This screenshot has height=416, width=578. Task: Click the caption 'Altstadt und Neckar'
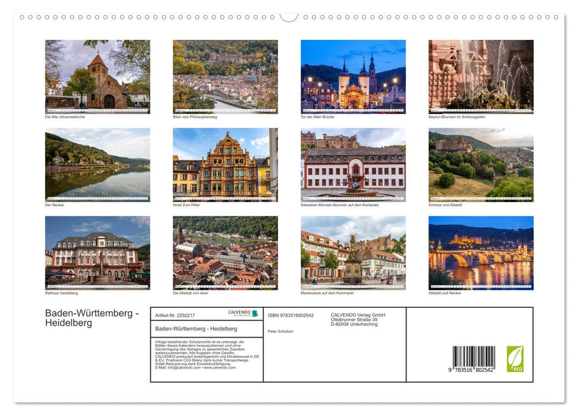pos(445,294)
